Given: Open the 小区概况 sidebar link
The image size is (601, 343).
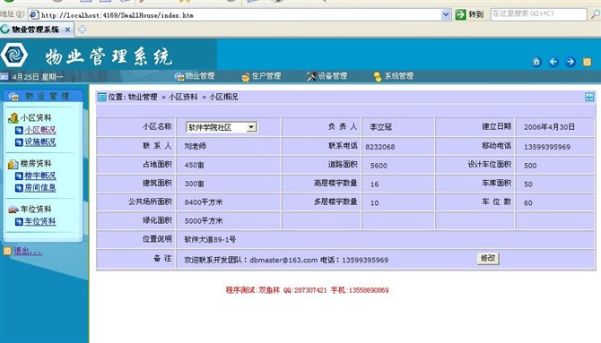Looking at the screenshot, I should click(40, 130).
